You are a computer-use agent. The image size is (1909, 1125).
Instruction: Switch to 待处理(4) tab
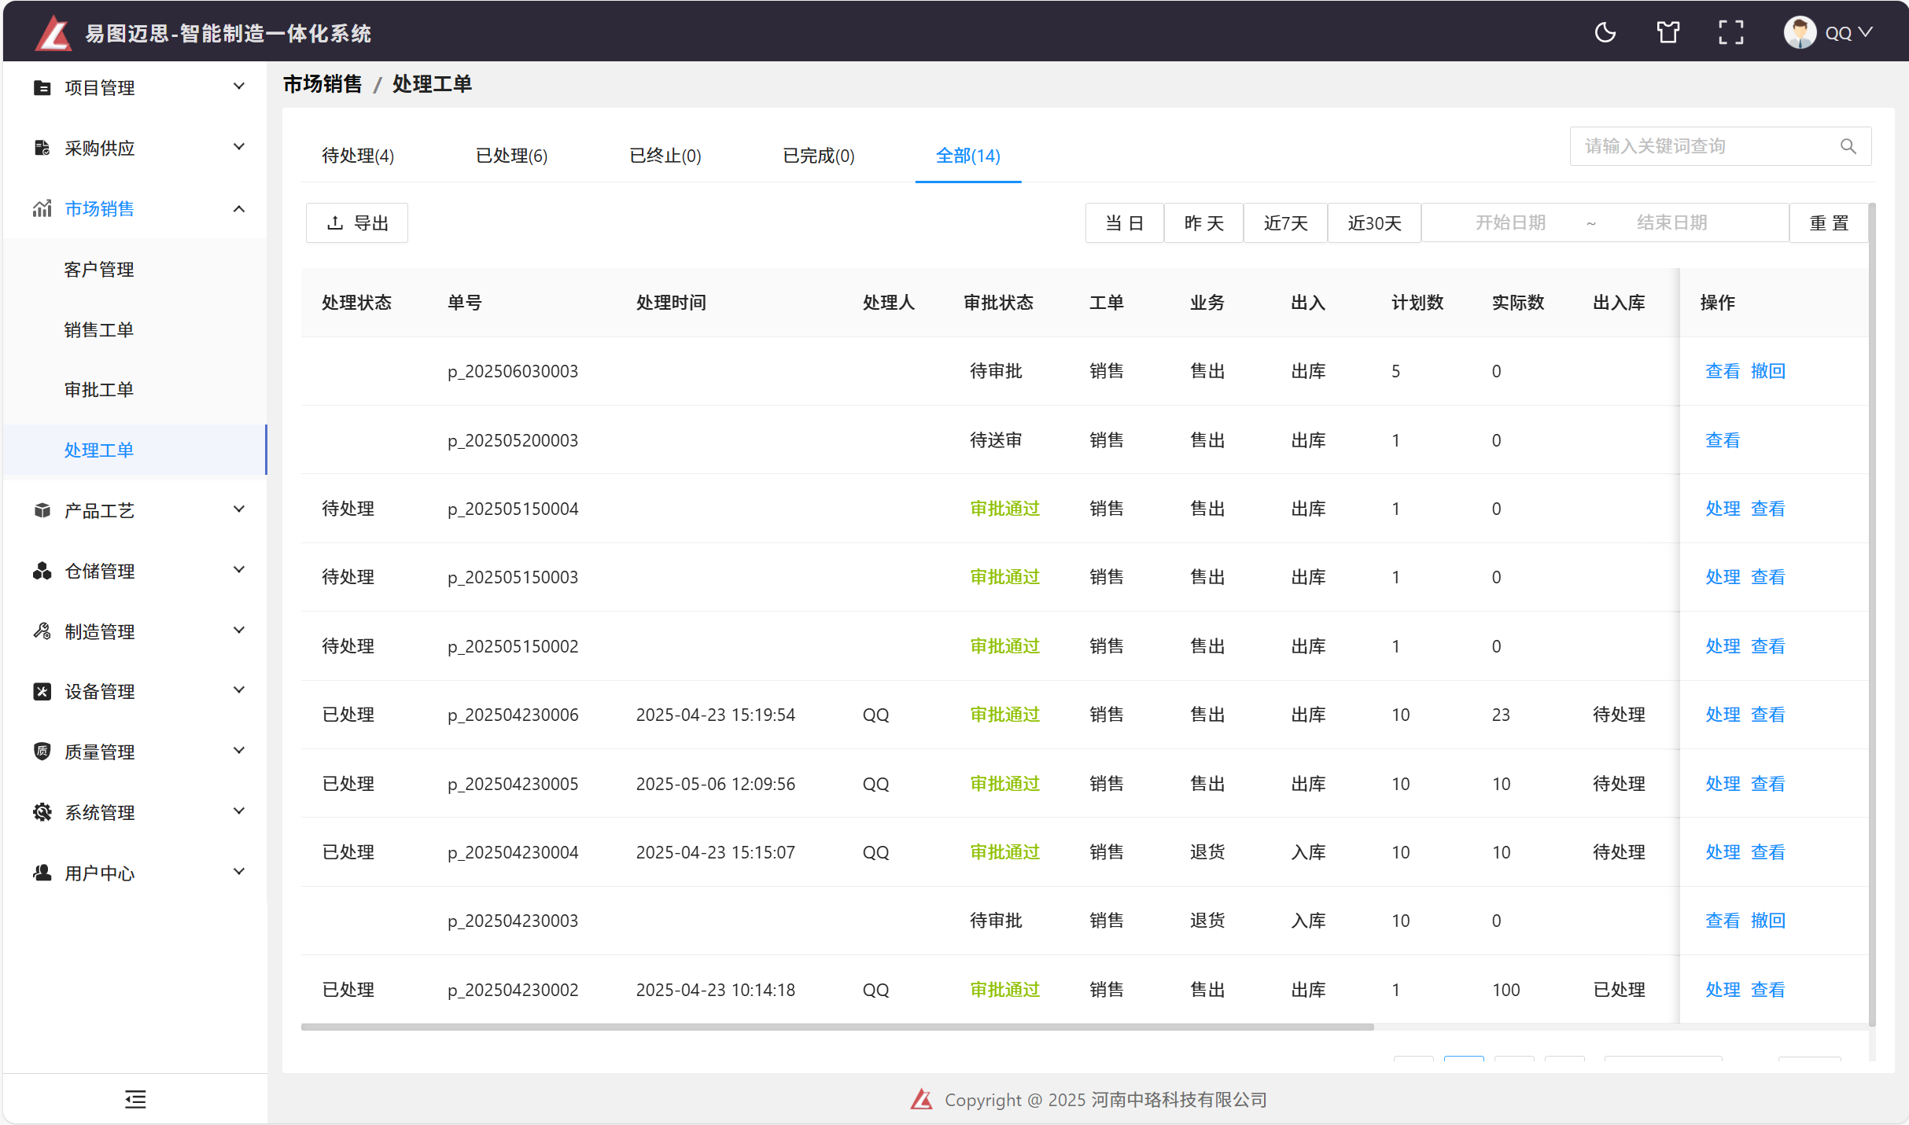[x=358, y=156]
